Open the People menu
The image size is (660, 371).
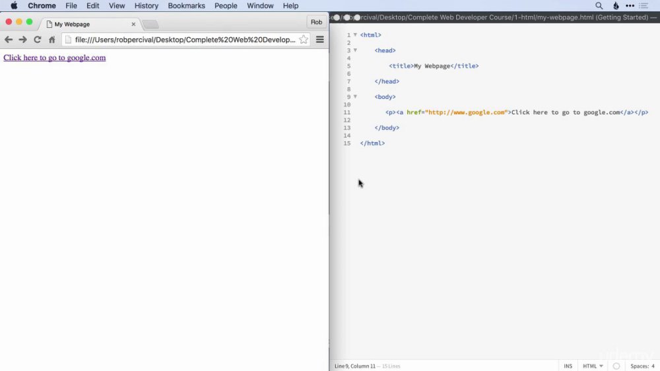(x=226, y=6)
